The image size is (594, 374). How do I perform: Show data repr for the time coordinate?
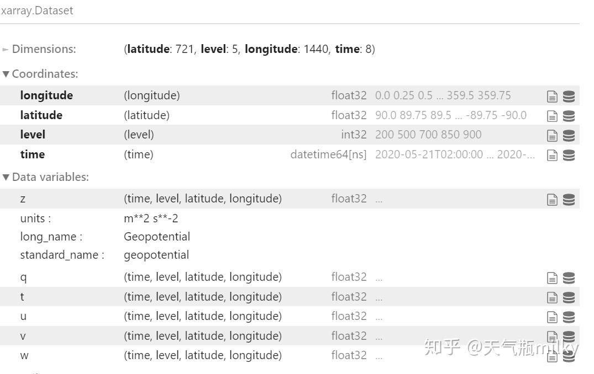tap(567, 154)
